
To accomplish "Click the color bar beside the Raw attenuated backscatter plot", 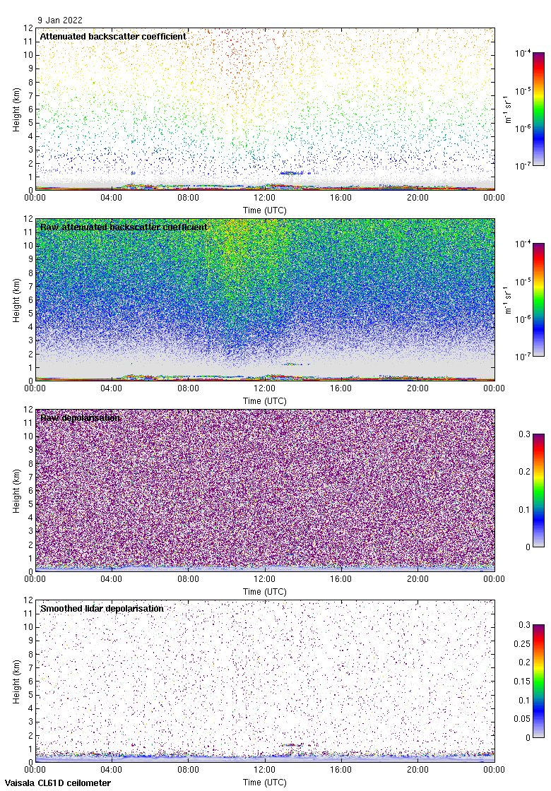I will click(x=538, y=299).
